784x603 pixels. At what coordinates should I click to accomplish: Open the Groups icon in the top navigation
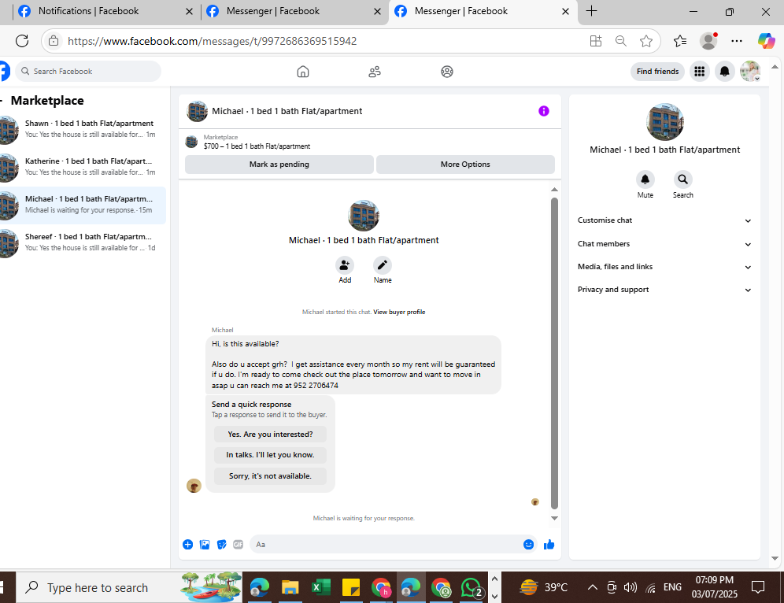[447, 72]
